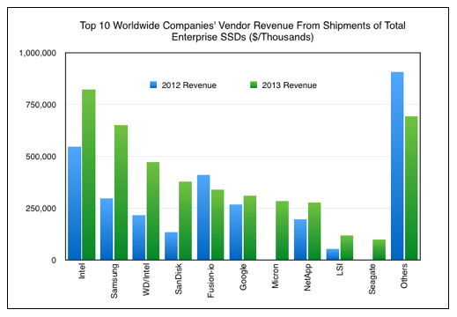
Task: Click the blue 2012 Revenue legend swatch
Action: [x=153, y=85]
